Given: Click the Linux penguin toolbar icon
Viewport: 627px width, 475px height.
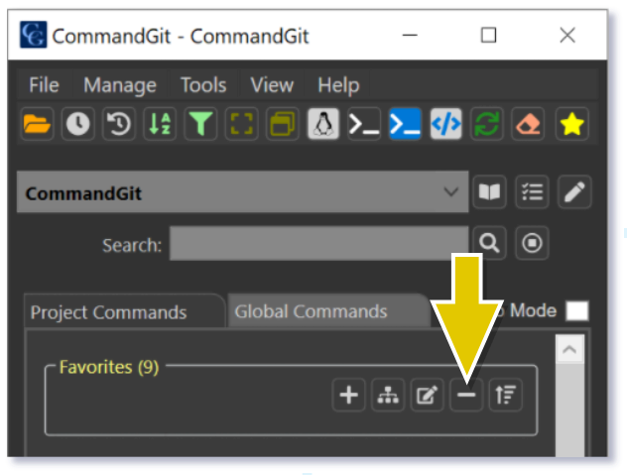Looking at the screenshot, I should [323, 125].
